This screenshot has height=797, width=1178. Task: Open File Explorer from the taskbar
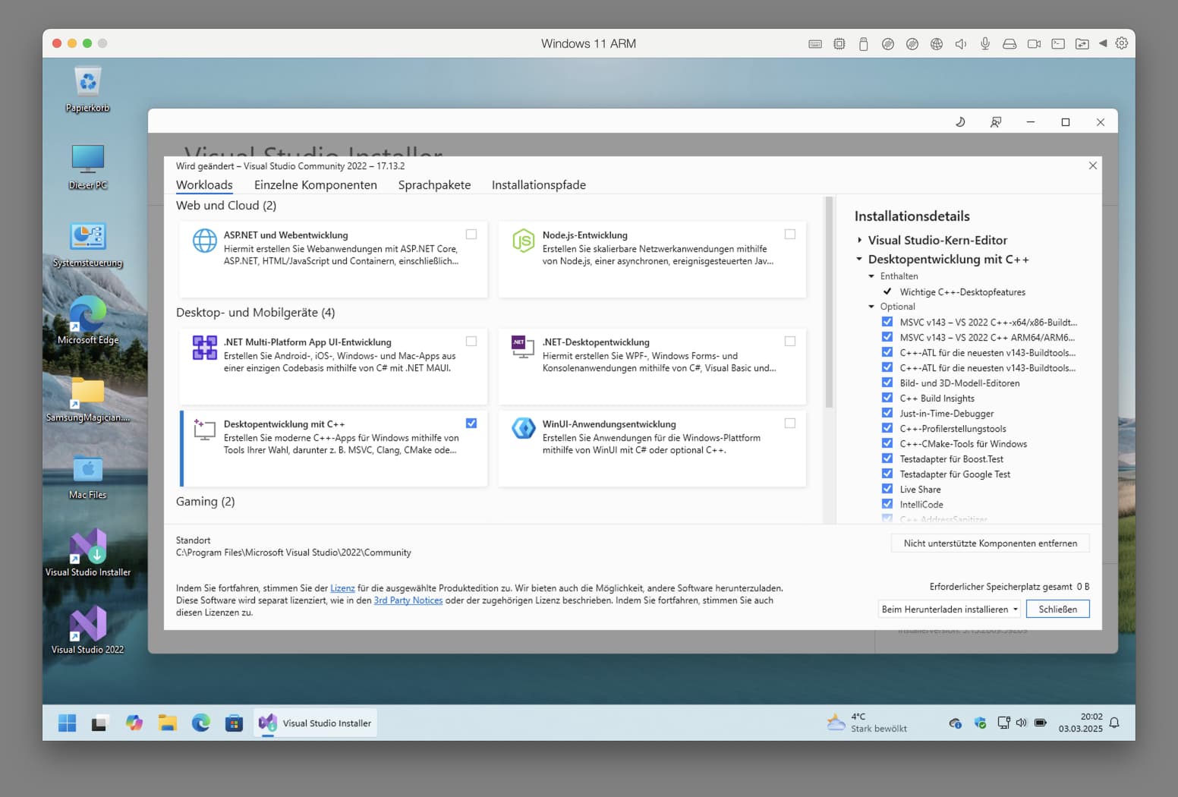point(168,723)
